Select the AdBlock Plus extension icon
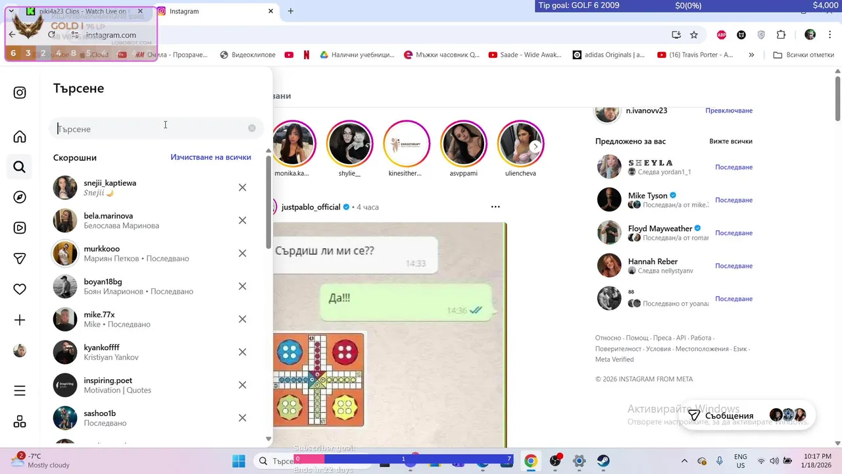842x474 pixels. 722,35
